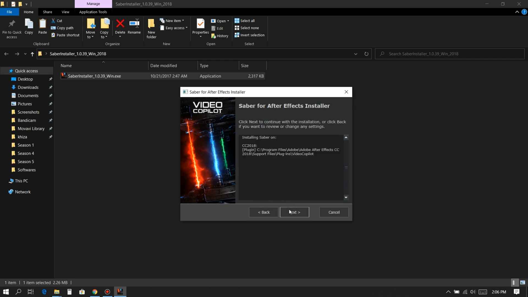Expand the address bar history chevron
Image resolution: width=528 pixels, height=297 pixels.
(x=356, y=54)
